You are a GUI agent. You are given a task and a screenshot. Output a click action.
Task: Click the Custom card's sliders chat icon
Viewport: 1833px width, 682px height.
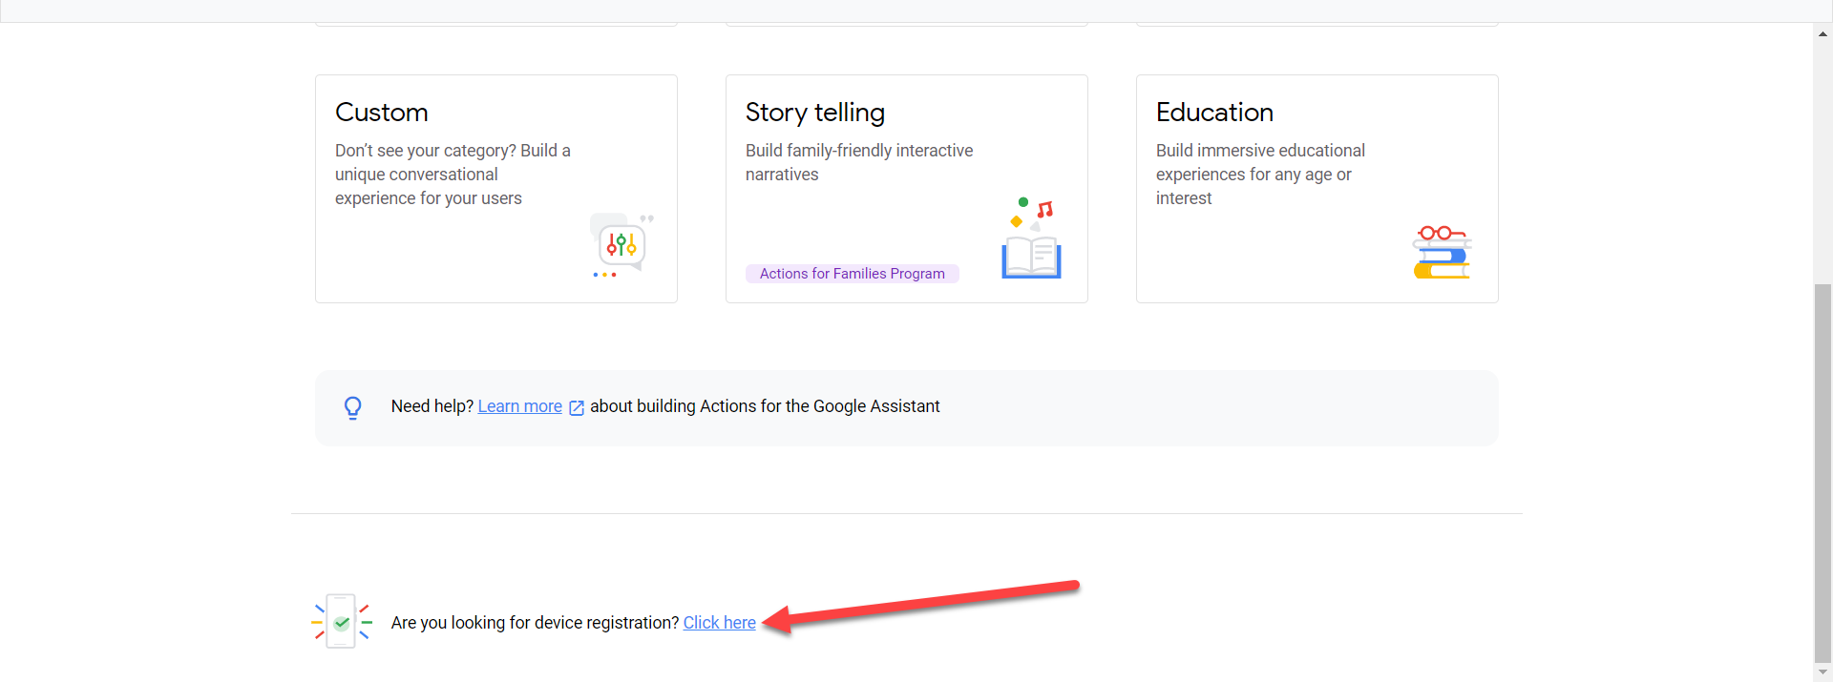(x=622, y=245)
